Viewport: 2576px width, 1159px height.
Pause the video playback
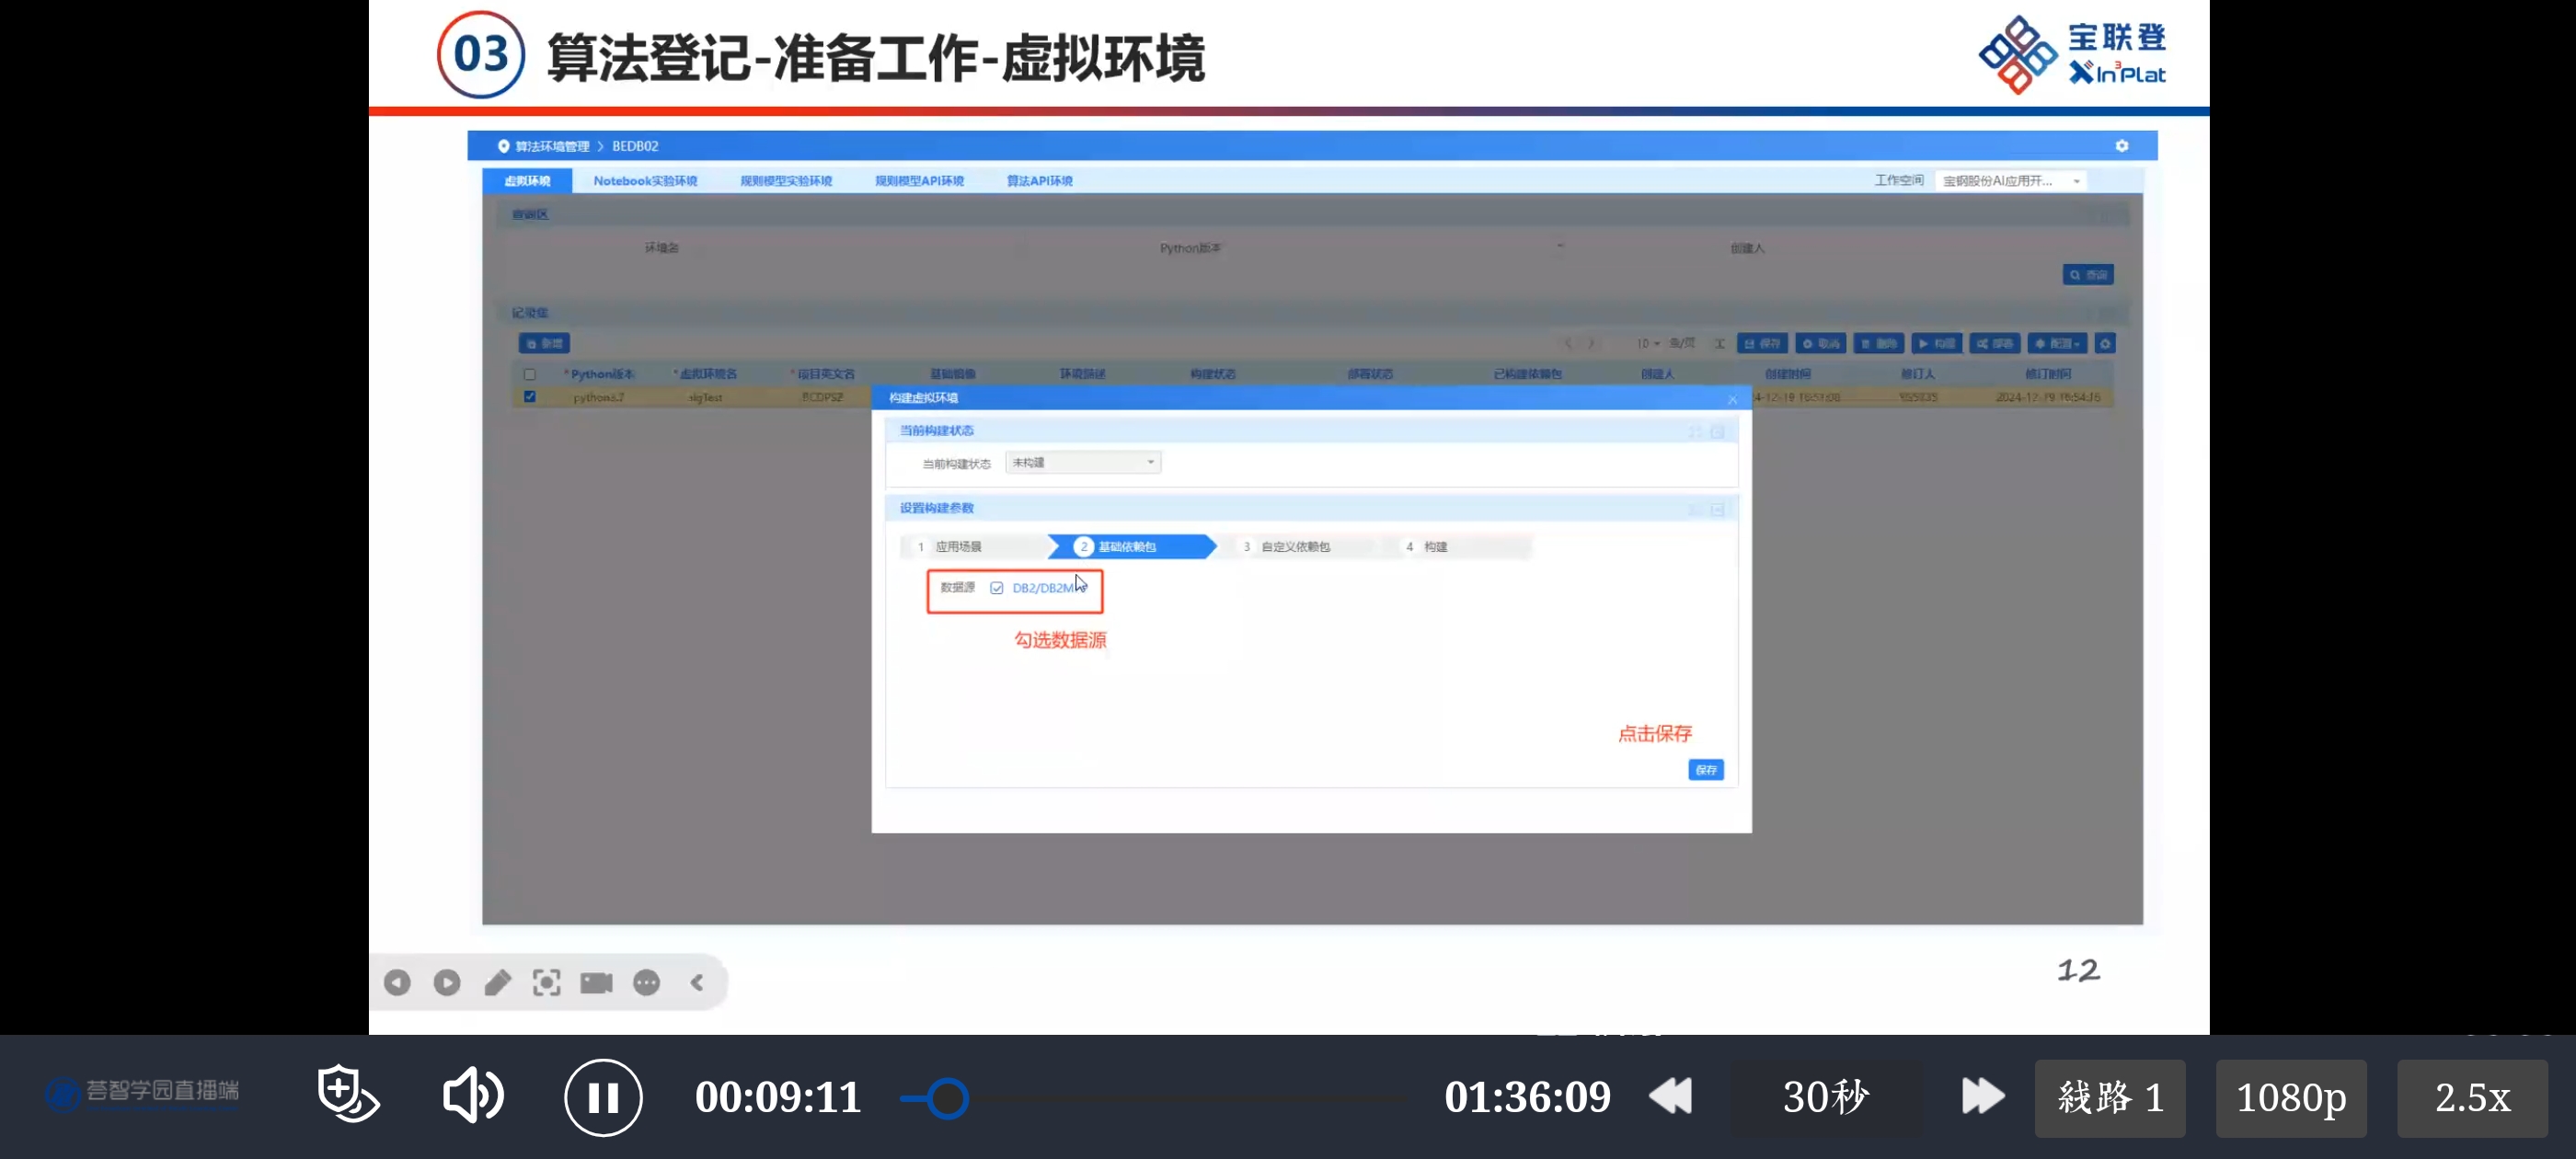coord(602,1097)
